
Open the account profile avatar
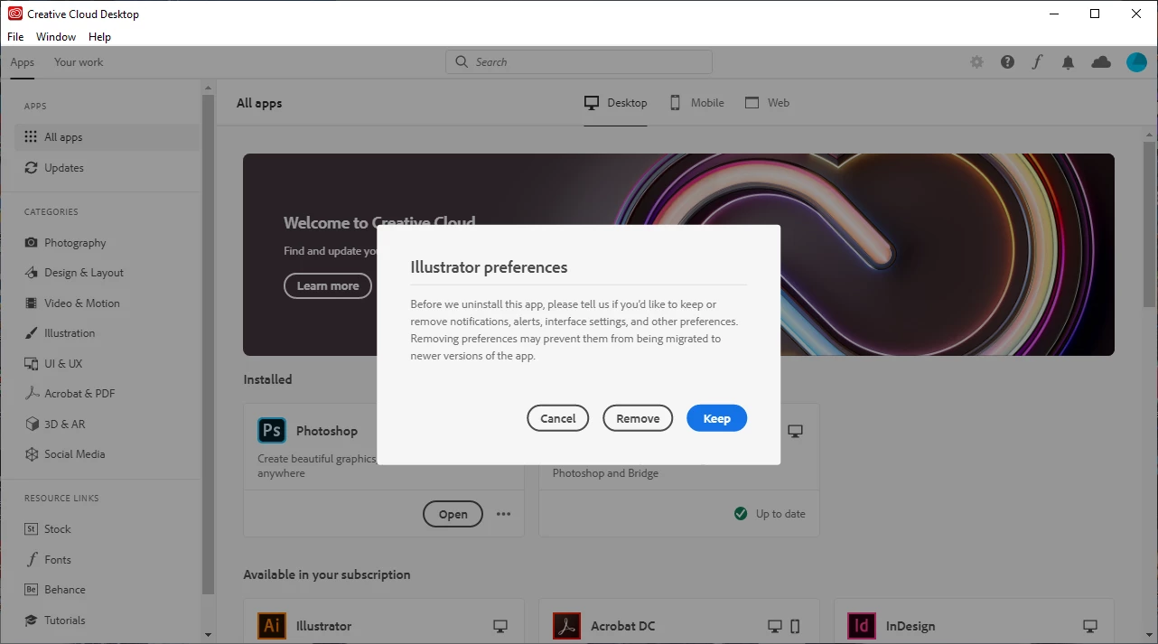(1136, 62)
